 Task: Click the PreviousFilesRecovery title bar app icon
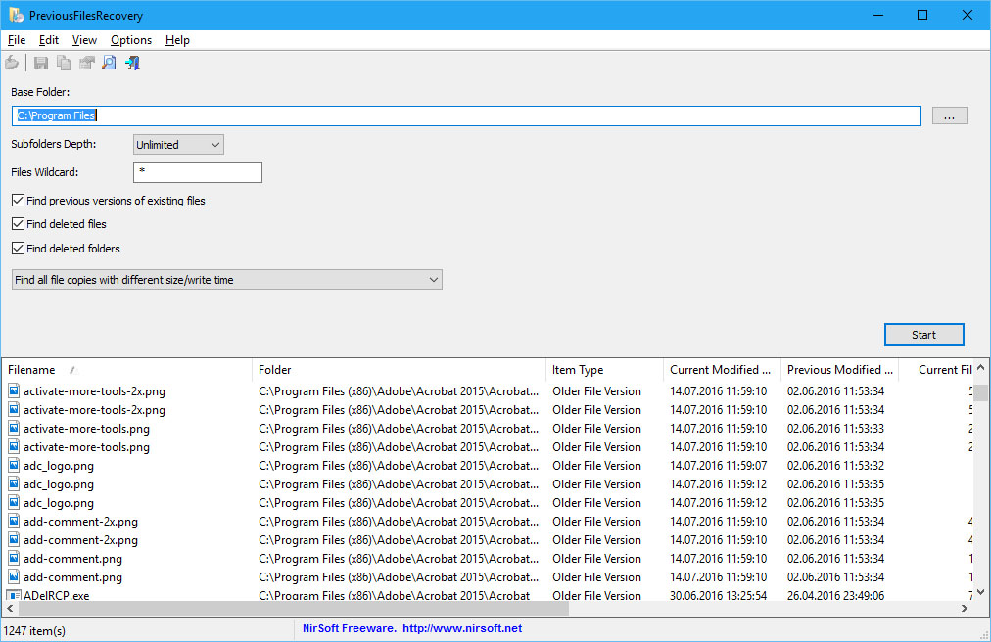point(16,15)
